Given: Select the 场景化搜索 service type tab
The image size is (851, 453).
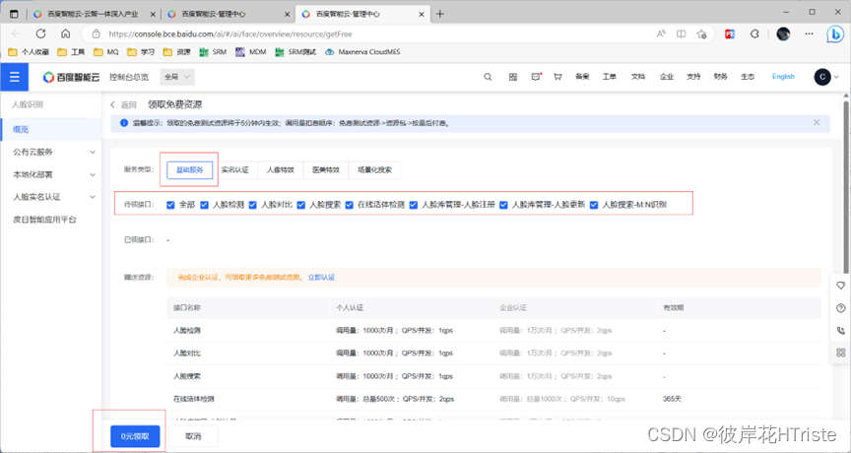Looking at the screenshot, I should (374, 169).
